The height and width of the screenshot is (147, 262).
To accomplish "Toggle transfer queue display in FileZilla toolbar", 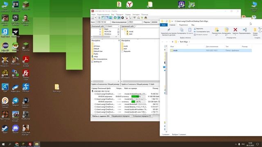I will pos(111,18).
